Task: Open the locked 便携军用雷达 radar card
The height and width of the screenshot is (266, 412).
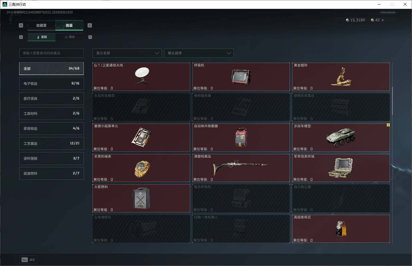Action: pos(341,107)
